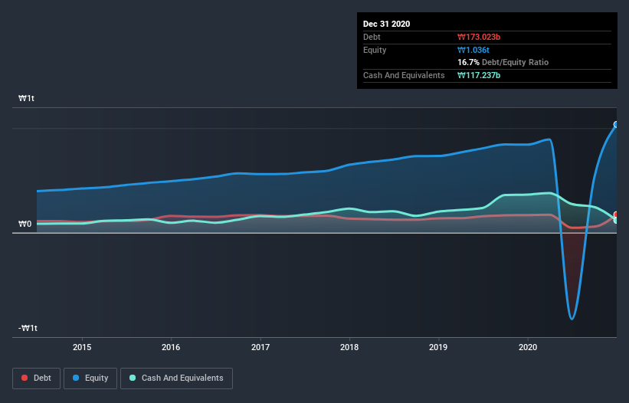The width and height of the screenshot is (629, 403).
Task: Click the 2015 x-axis label
Action: 82,346
